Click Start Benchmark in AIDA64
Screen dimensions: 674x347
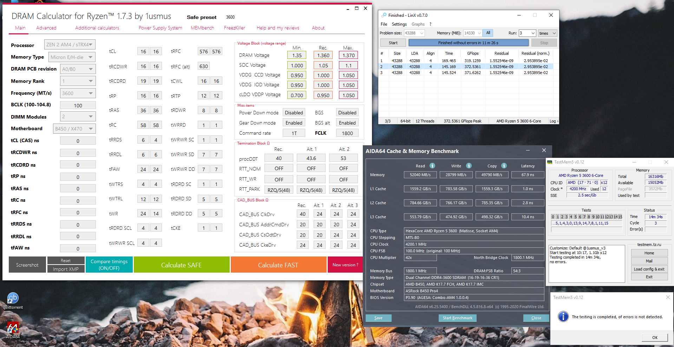(x=458, y=318)
